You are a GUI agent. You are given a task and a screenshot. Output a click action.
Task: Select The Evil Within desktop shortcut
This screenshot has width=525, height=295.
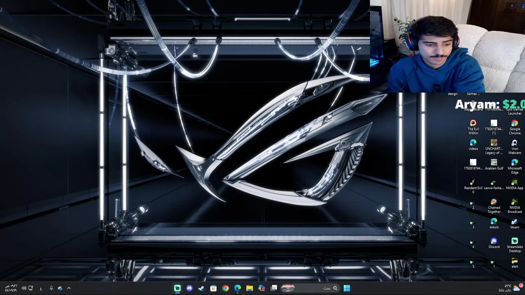coord(473,127)
